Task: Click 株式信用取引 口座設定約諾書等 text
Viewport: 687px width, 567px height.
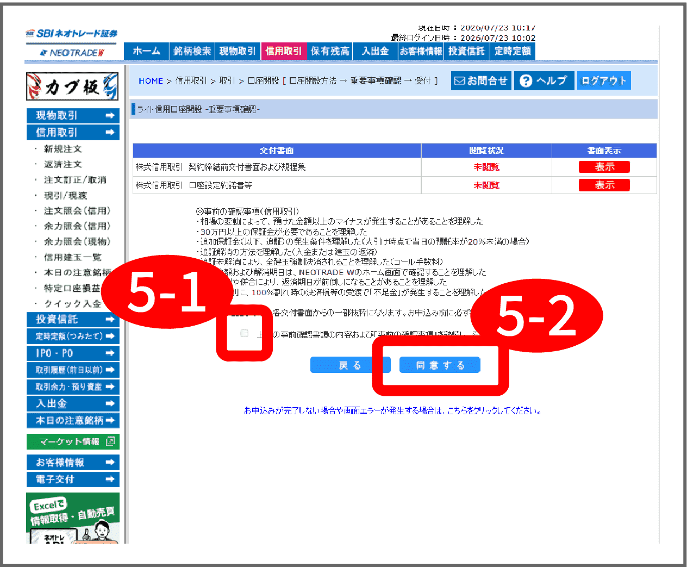Action: coord(194,185)
